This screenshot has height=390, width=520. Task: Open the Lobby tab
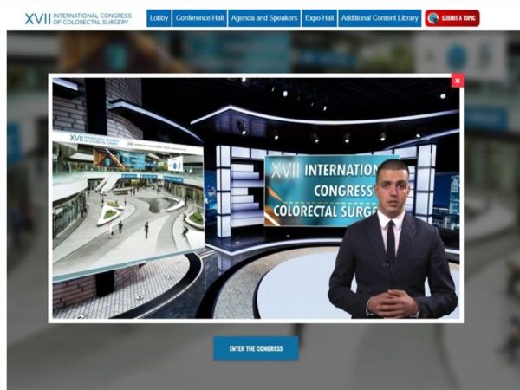159,18
